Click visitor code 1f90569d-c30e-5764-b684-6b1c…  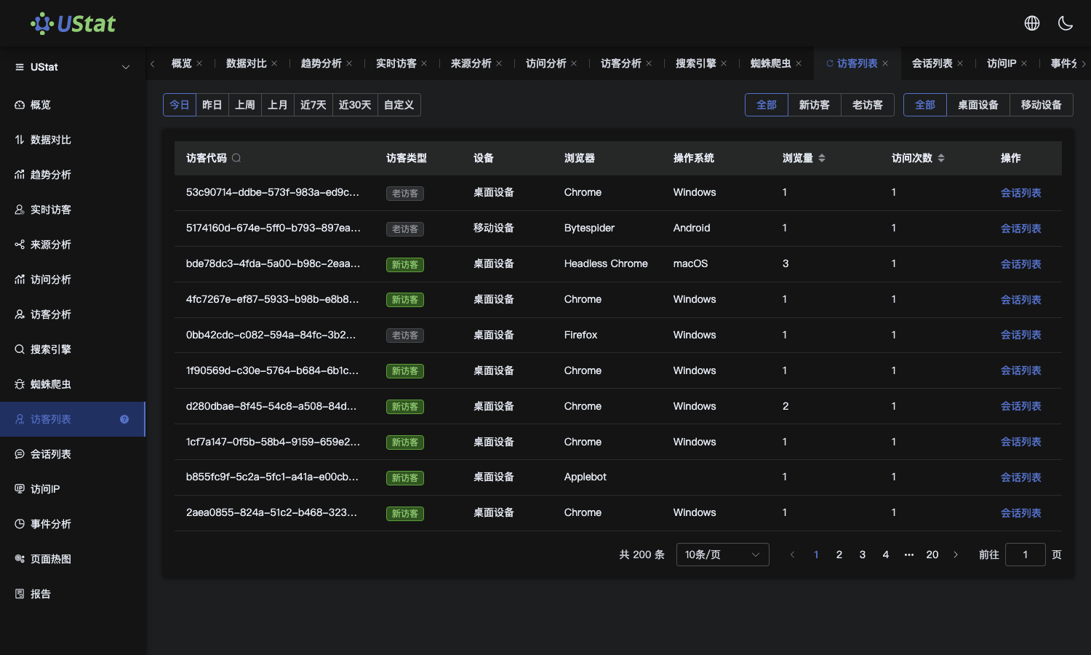272,370
